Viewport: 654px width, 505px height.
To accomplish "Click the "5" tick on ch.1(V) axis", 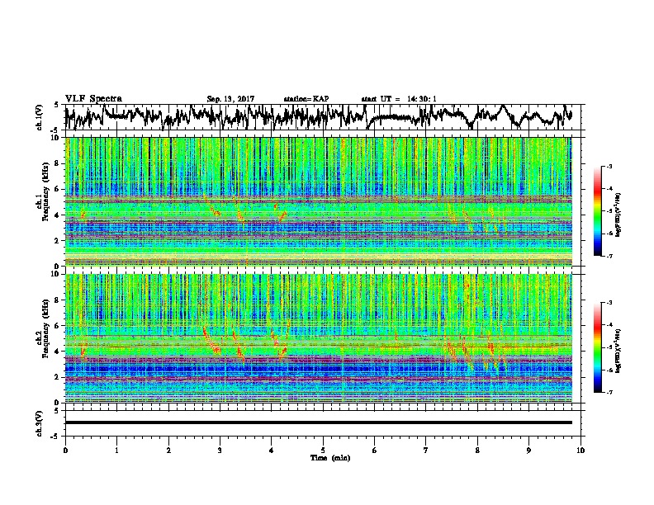I will (56, 105).
